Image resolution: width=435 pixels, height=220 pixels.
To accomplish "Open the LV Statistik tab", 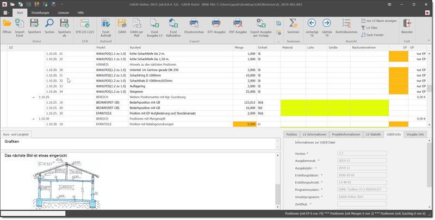I will tap(372, 134).
